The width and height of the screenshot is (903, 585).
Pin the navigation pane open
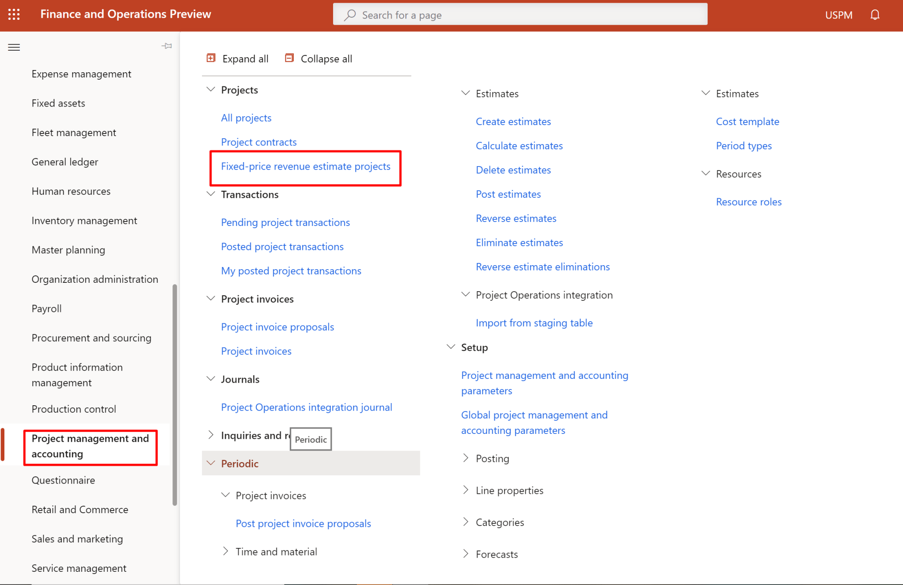[x=167, y=46]
